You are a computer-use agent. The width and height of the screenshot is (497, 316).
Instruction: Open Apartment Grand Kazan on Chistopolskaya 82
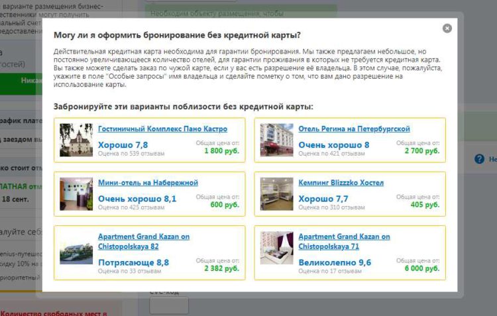point(144,242)
